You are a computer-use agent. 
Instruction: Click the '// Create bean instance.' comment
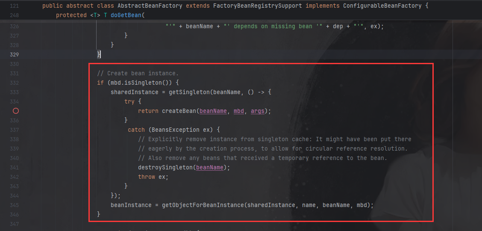(138, 74)
